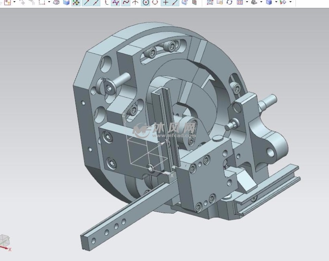Activate the Zoom view tool
Screen dimensions: 329x261
coord(210,2)
